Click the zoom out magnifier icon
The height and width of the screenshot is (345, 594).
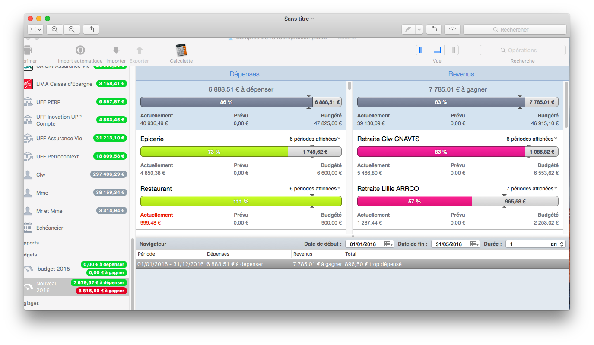click(x=55, y=29)
